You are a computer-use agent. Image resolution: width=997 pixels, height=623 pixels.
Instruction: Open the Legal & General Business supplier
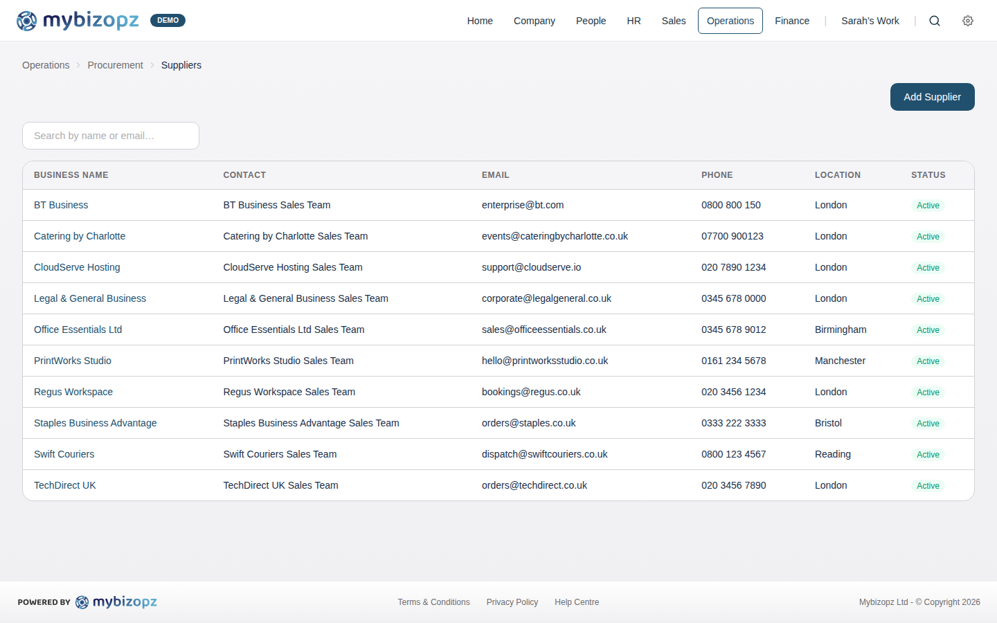[90, 298]
